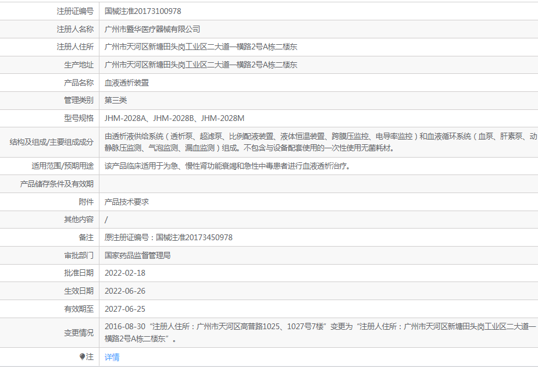The height and width of the screenshot is (367, 538).
Task: Click the address in the 生产地址 row
Action: tap(201, 65)
